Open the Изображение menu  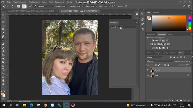[x=34, y=2]
